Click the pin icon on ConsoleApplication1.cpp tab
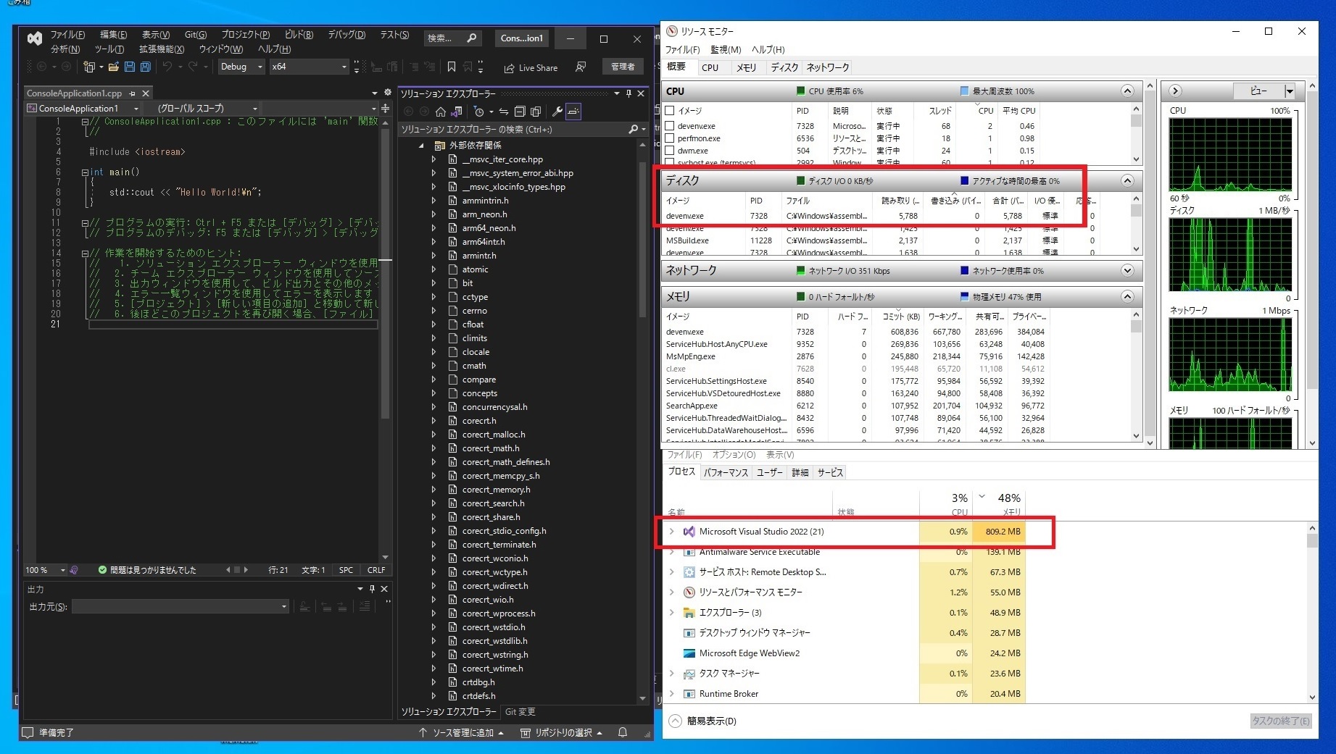The image size is (1336, 754). pyautogui.click(x=132, y=93)
